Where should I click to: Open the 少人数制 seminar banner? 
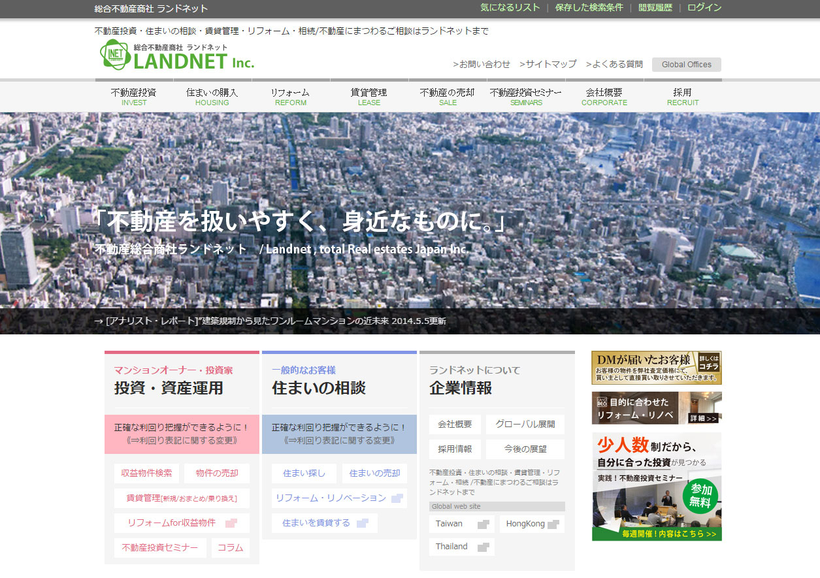tap(657, 487)
